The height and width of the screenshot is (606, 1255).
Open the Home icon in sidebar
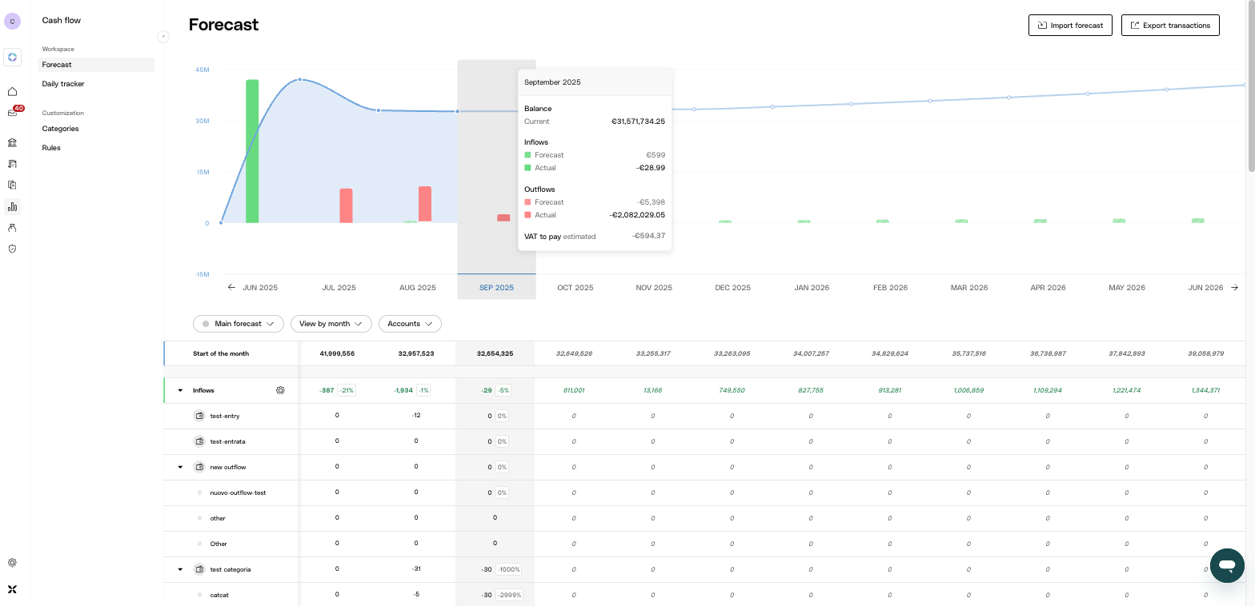pos(12,92)
